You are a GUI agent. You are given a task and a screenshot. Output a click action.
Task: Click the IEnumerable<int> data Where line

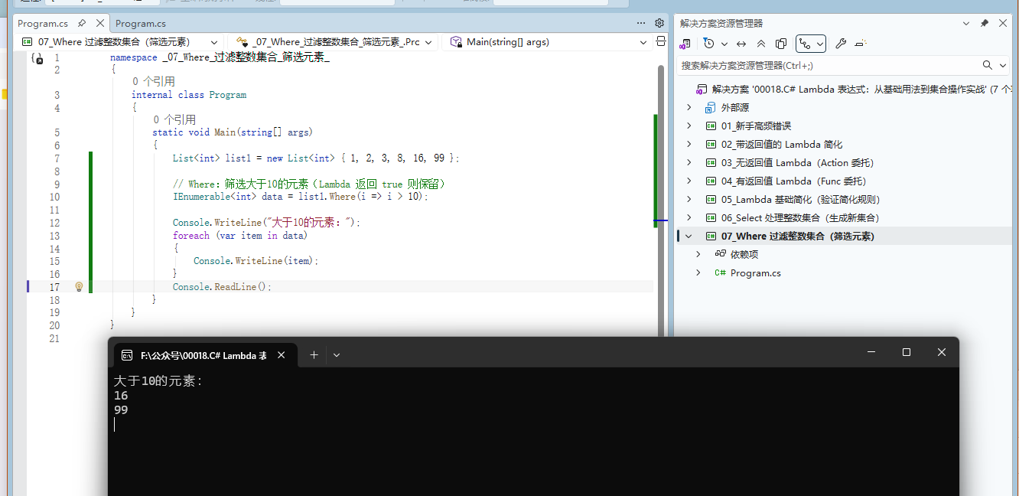pyautogui.click(x=301, y=197)
